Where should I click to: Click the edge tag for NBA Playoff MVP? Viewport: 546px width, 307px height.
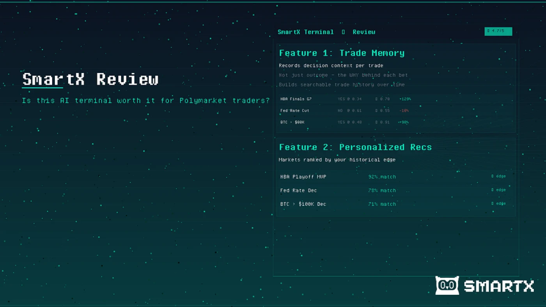tap(498, 176)
